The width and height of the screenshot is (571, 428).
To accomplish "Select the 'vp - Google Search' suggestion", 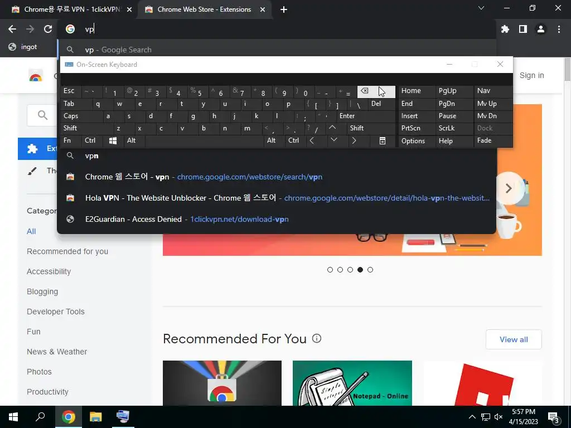I will pos(277,50).
